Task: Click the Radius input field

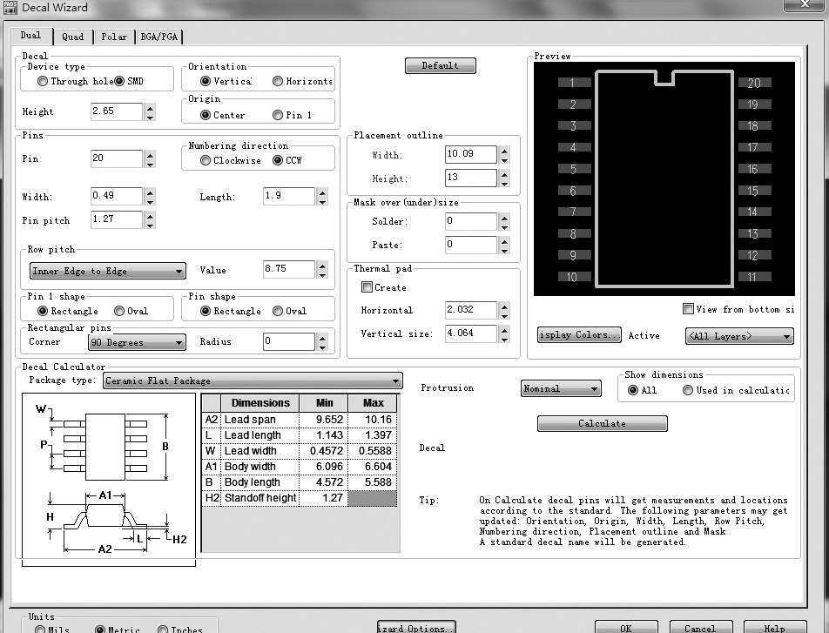Action: pos(288,341)
